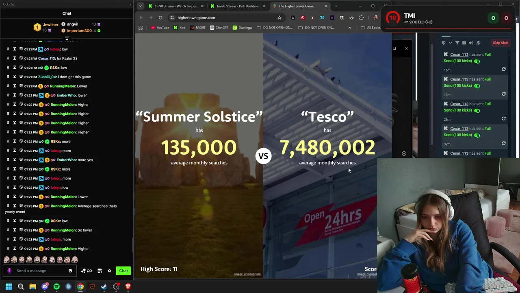The height and width of the screenshot is (293, 520).
Task: Choose the Tesco side of the game
Action: coord(327,156)
